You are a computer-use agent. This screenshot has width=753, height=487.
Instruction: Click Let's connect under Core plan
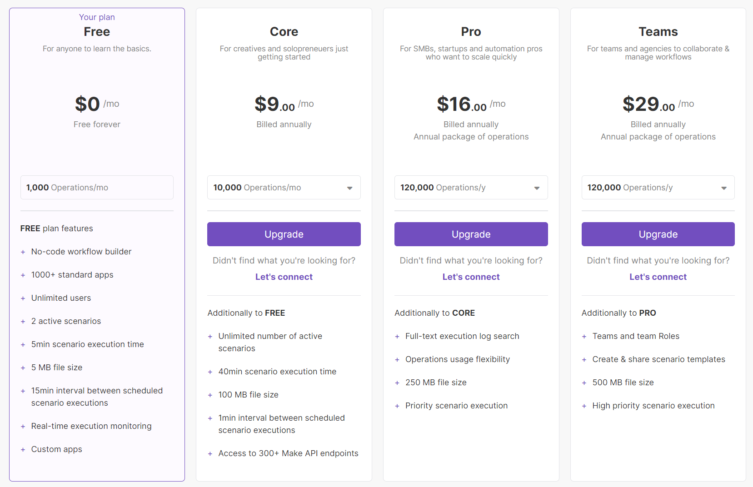pyautogui.click(x=284, y=277)
